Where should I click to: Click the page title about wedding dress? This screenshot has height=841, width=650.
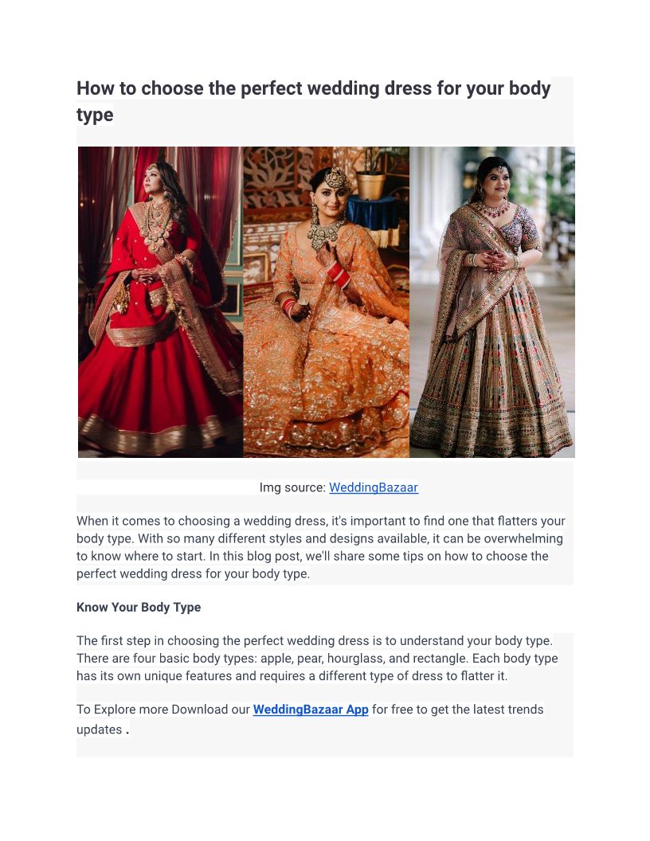click(x=313, y=101)
